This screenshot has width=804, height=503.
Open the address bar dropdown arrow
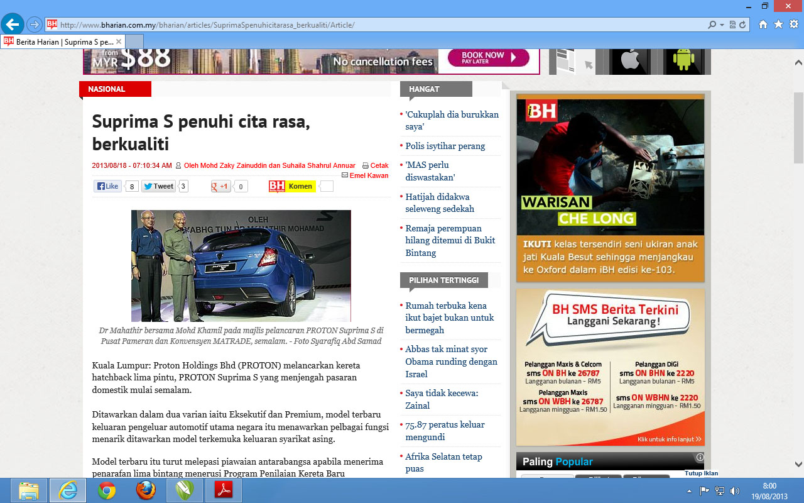click(x=722, y=25)
